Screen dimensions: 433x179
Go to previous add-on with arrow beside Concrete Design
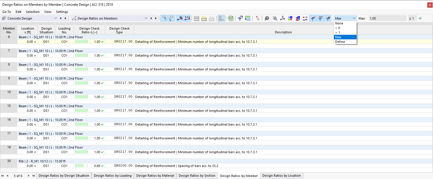coord(61,18)
